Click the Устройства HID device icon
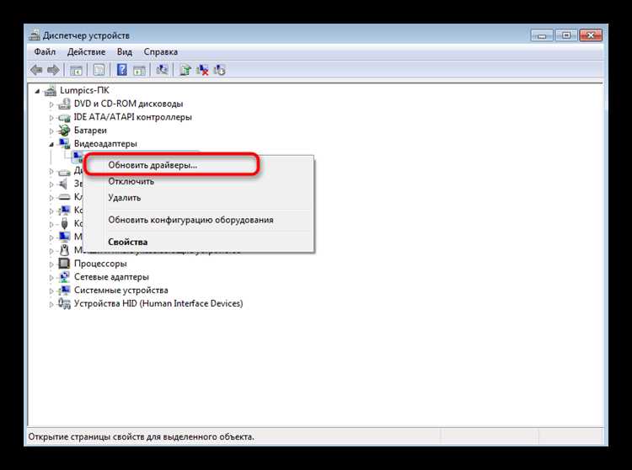Image resolution: width=632 pixels, height=470 pixels. pos(64,303)
